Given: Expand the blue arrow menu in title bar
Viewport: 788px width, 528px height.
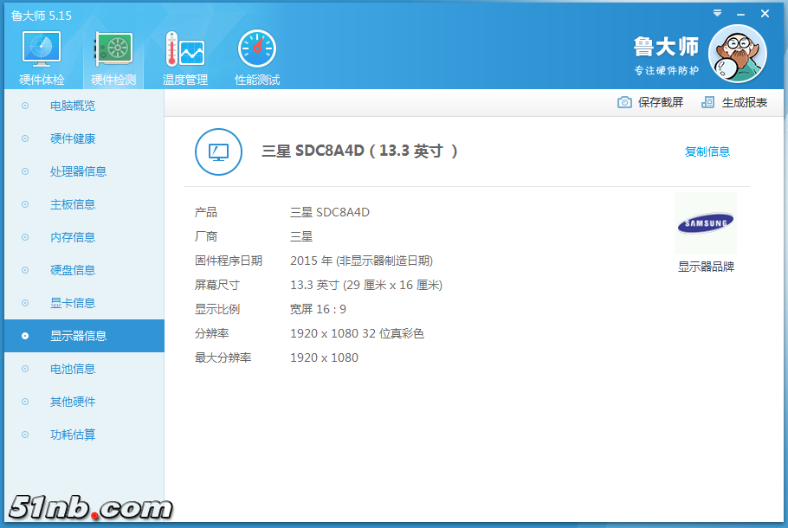Looking at the screenshot, I should [x=716, y=13].
